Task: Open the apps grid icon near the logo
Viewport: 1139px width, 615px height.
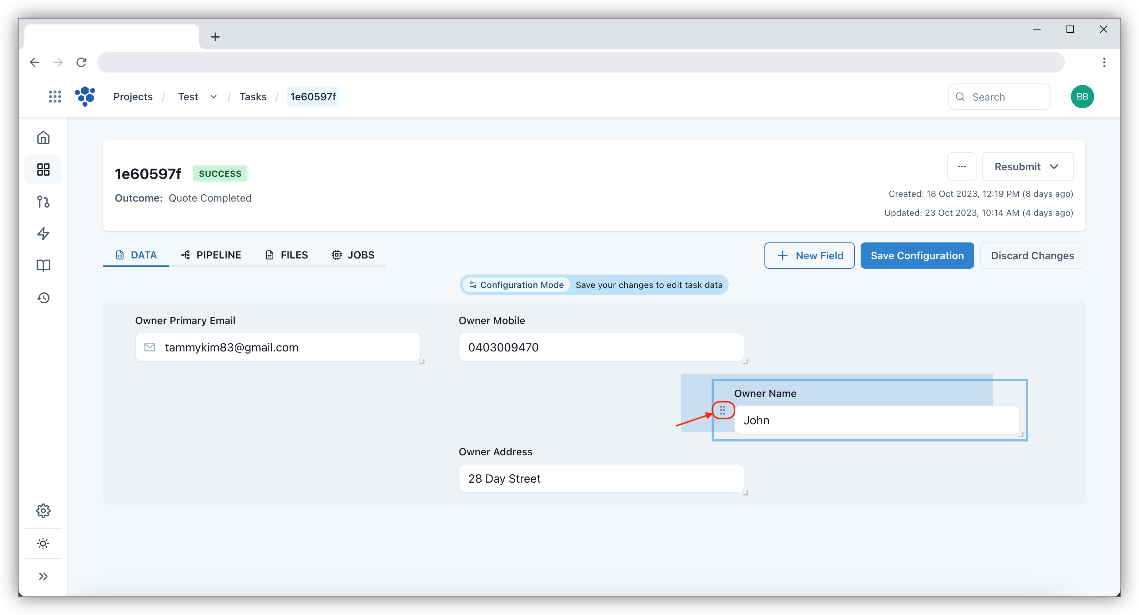Action: (55, 97)
